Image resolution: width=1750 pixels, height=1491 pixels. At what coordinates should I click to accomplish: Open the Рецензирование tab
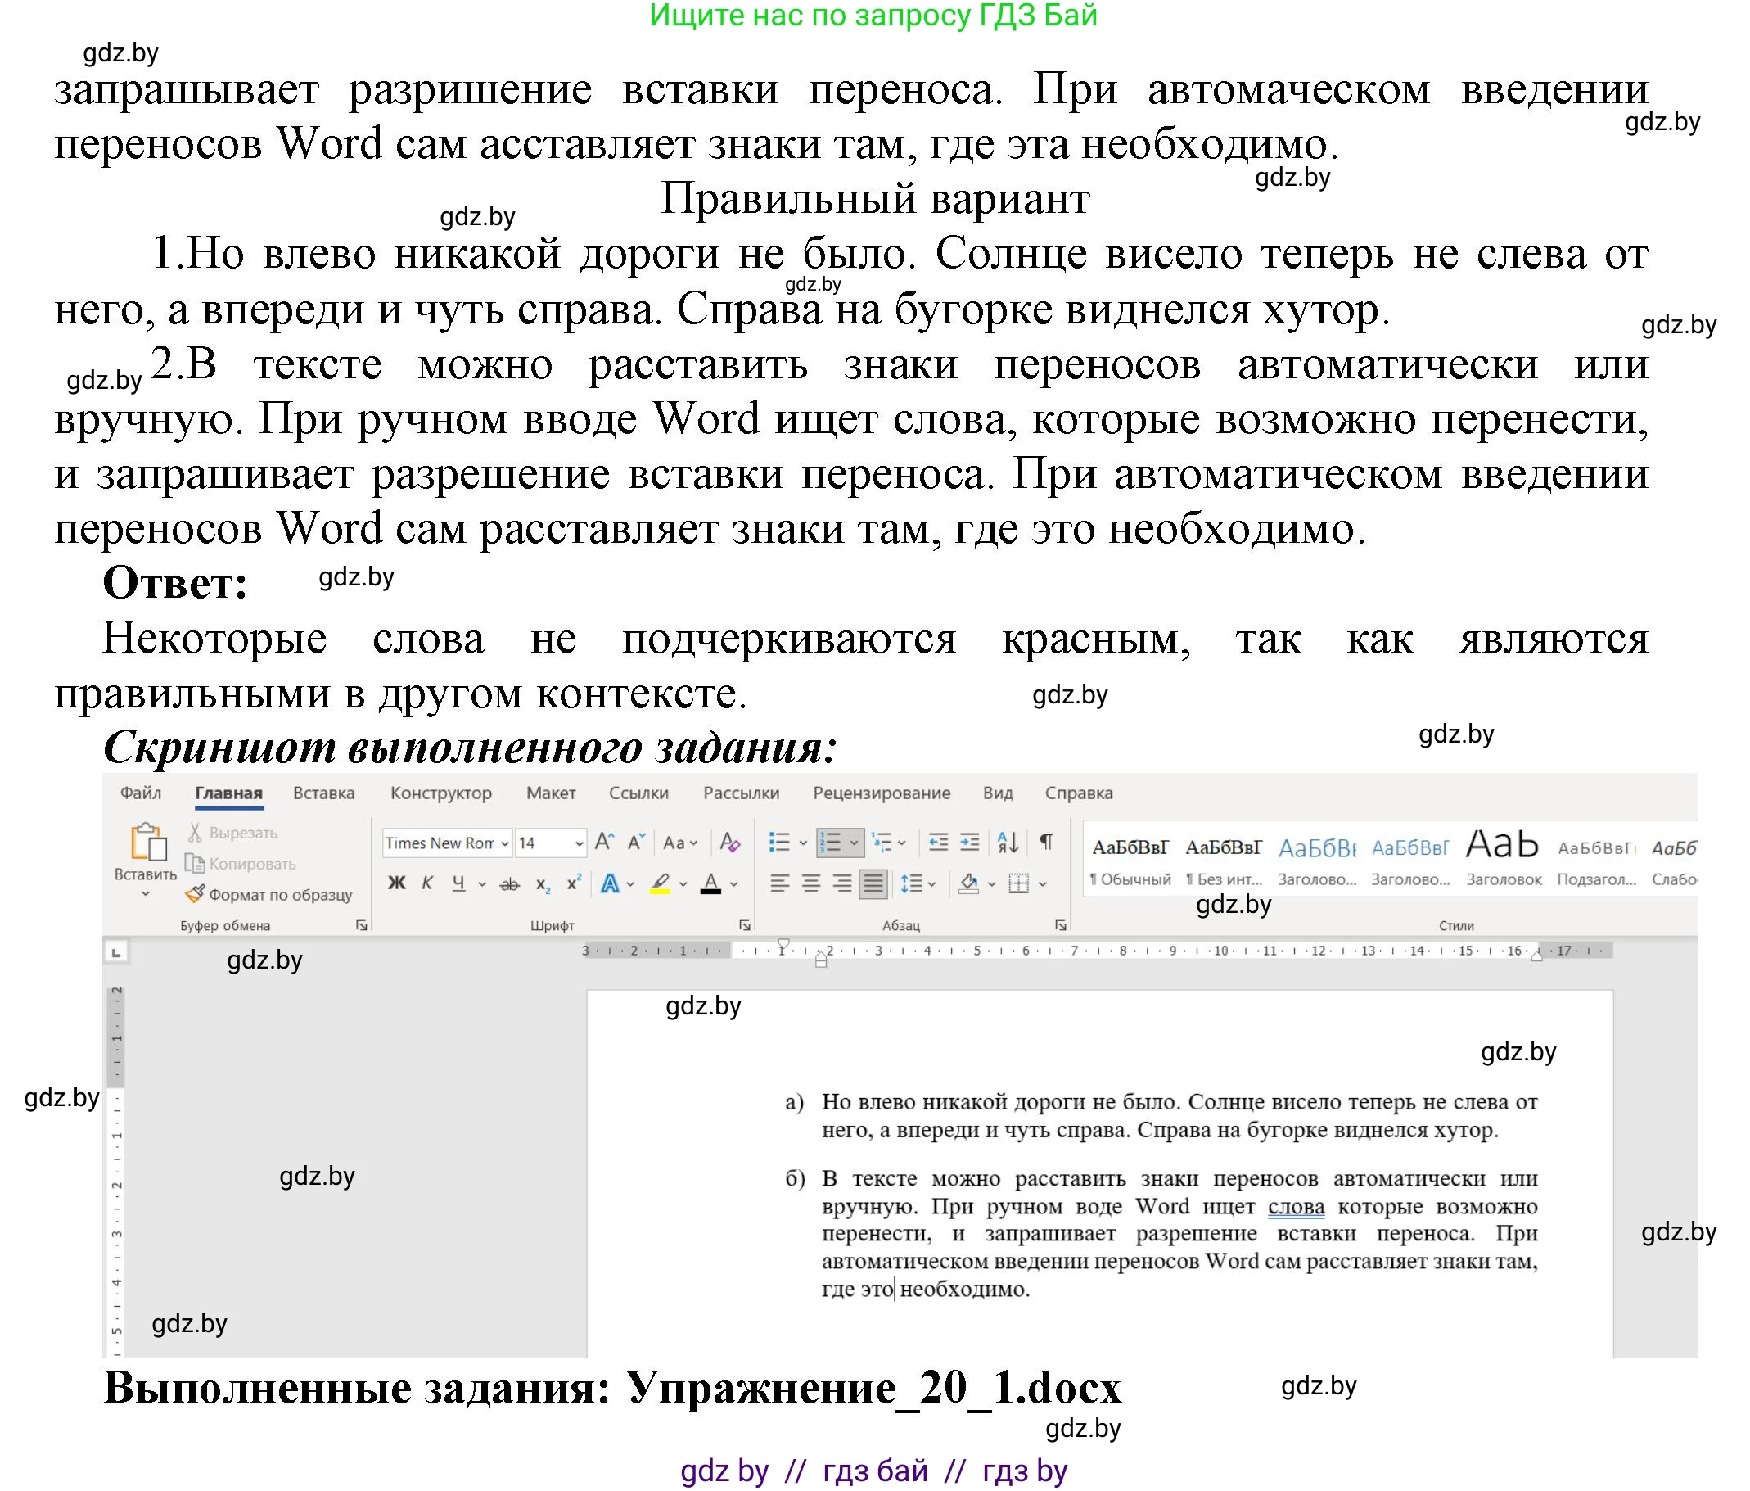(x=883, y=793)
